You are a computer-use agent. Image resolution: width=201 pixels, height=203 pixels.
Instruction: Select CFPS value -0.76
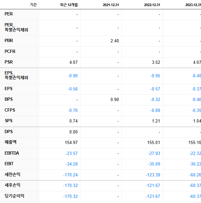(73, 111)
